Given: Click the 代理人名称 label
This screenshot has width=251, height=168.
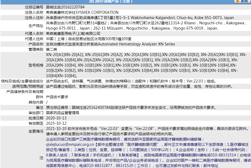Looking at the screenshot, I should 34,34.
